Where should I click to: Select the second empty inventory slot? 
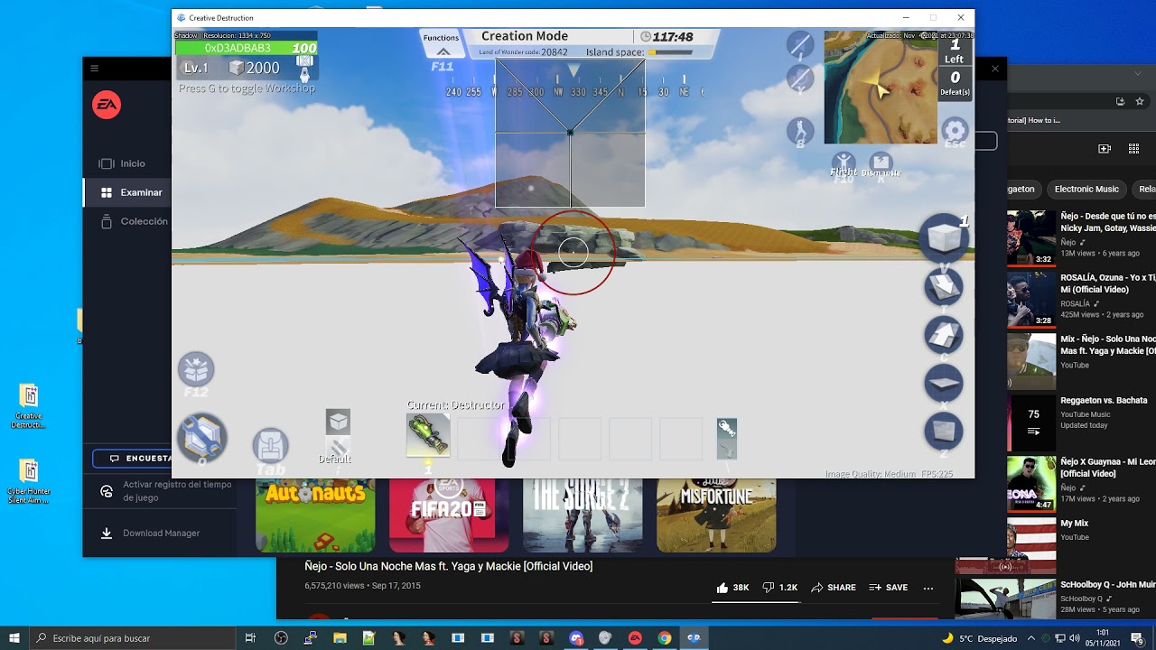tap(529, 438)
